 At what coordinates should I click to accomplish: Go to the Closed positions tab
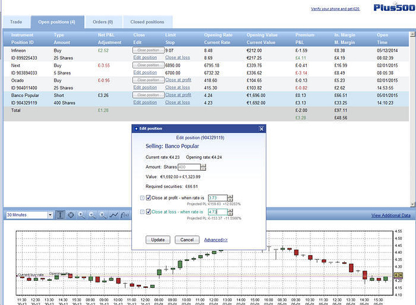pyautogui.click(x=147, y=22)
